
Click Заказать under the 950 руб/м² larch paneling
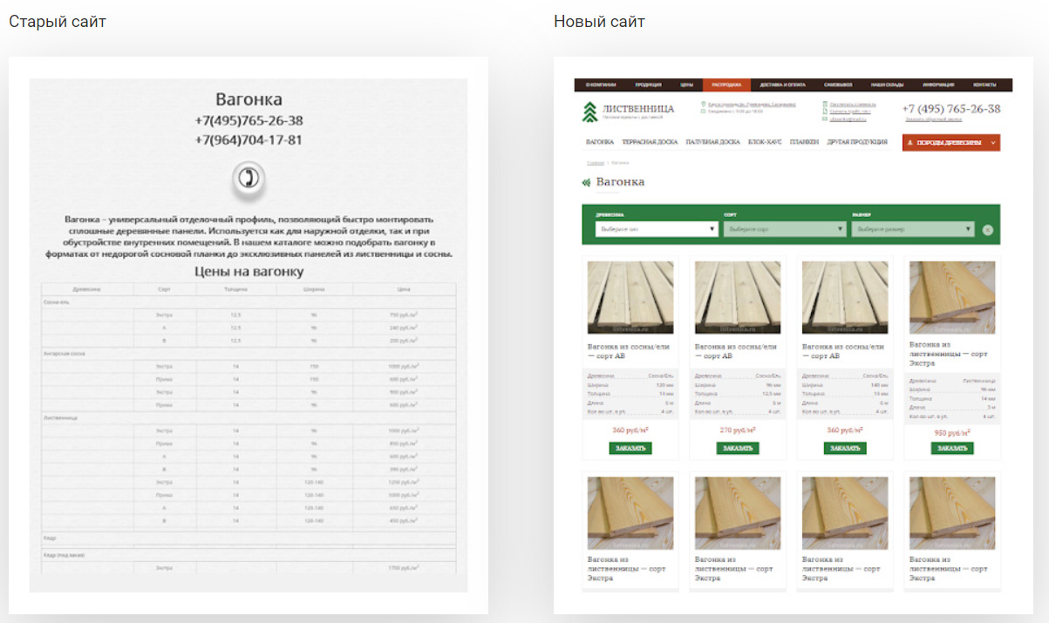point(952,448)
